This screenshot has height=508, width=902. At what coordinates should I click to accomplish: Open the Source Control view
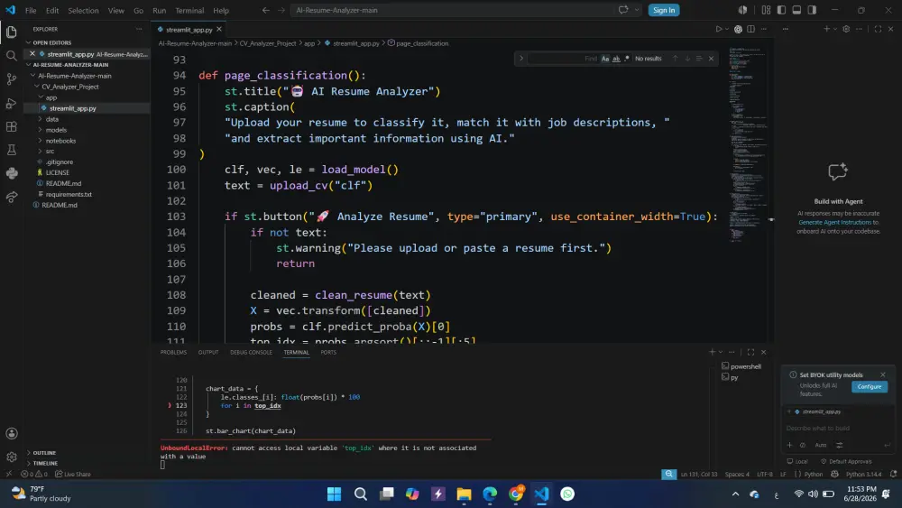click(x=12, y=79)
